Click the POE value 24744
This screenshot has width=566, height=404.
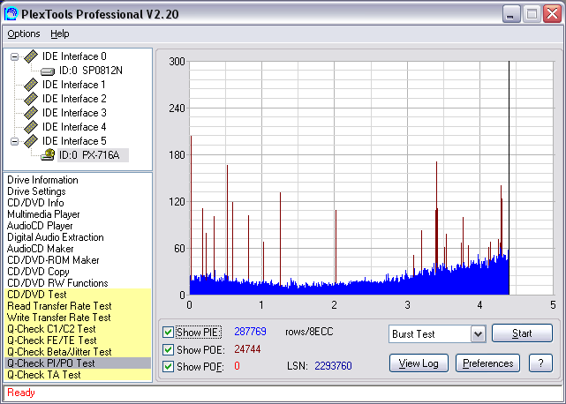(x=247, y=349)
